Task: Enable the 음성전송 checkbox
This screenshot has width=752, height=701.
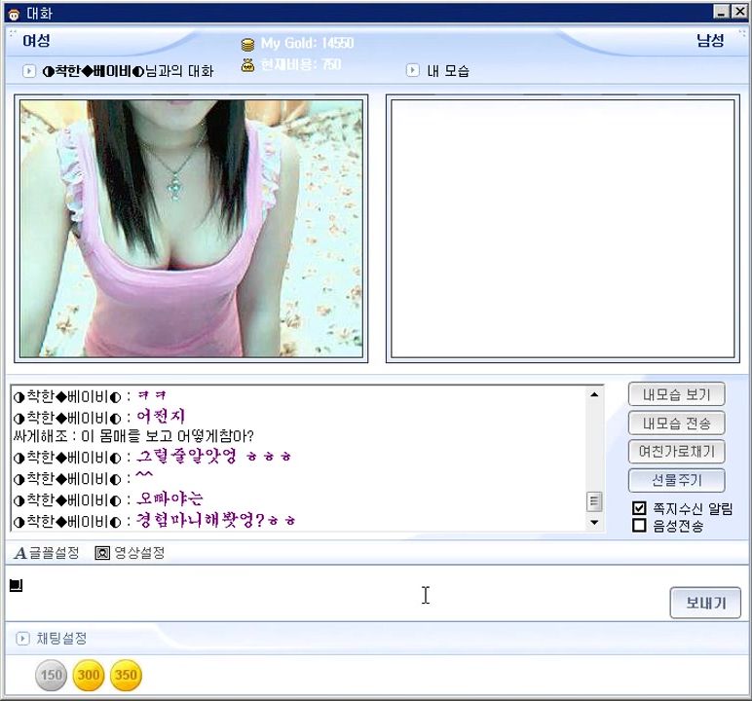Action: click(x=639, y=526)
